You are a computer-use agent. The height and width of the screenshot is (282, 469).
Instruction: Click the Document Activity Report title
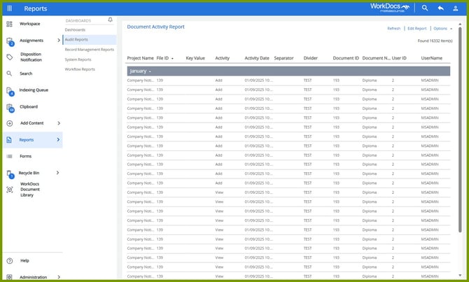tap(156, 27)
